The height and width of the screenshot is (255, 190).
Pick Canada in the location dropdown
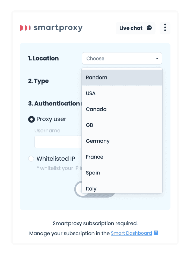(122, 109)
